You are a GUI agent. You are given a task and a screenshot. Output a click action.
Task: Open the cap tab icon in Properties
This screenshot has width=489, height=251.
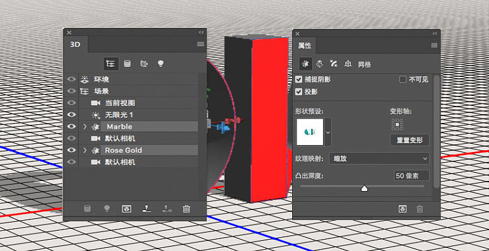coord(334,64)
